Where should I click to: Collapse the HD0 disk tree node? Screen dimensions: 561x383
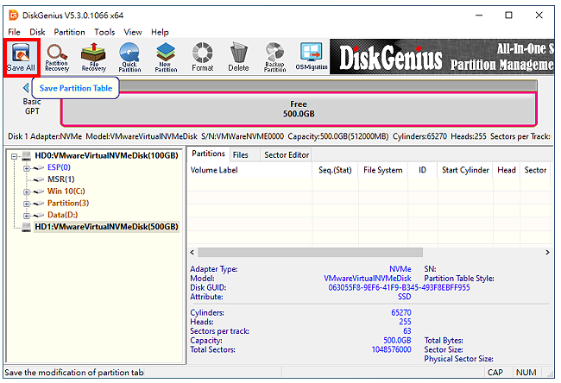coord(15,156)
